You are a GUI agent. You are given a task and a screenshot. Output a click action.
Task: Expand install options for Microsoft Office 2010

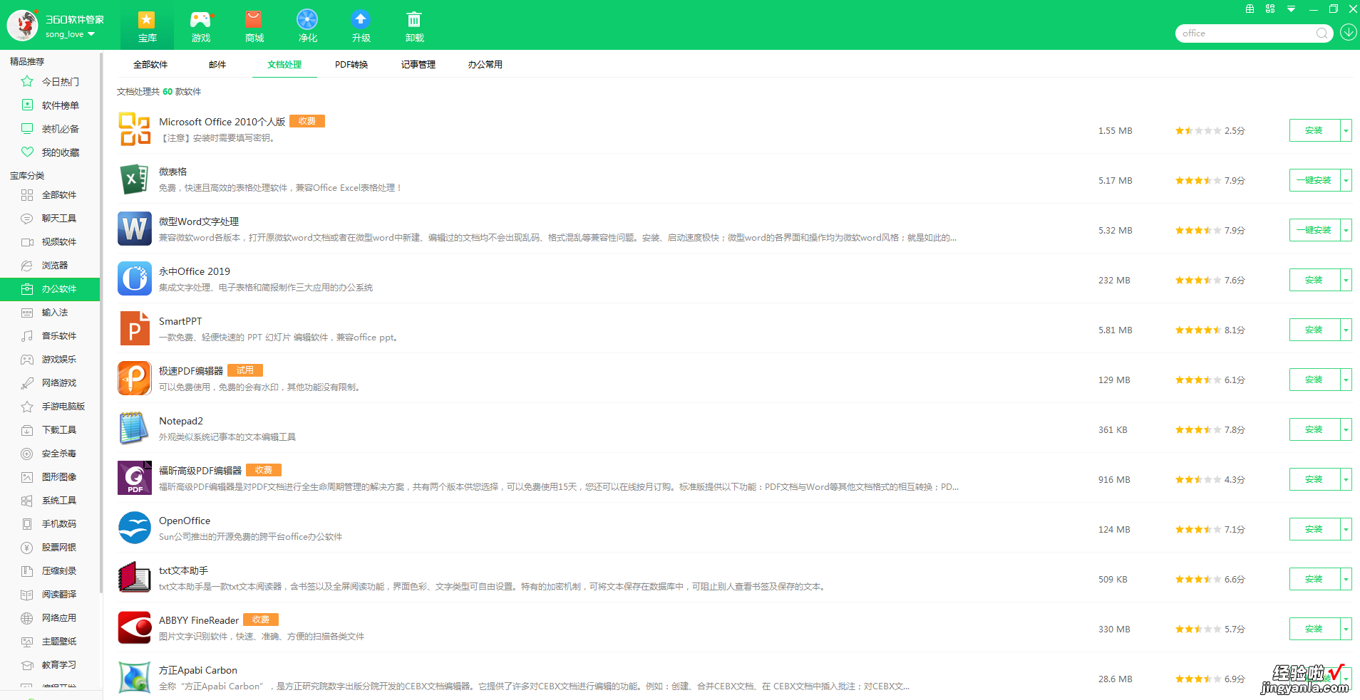click(1346, 130)
